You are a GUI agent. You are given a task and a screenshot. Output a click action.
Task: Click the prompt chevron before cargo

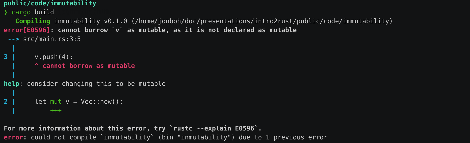(6, 12)
